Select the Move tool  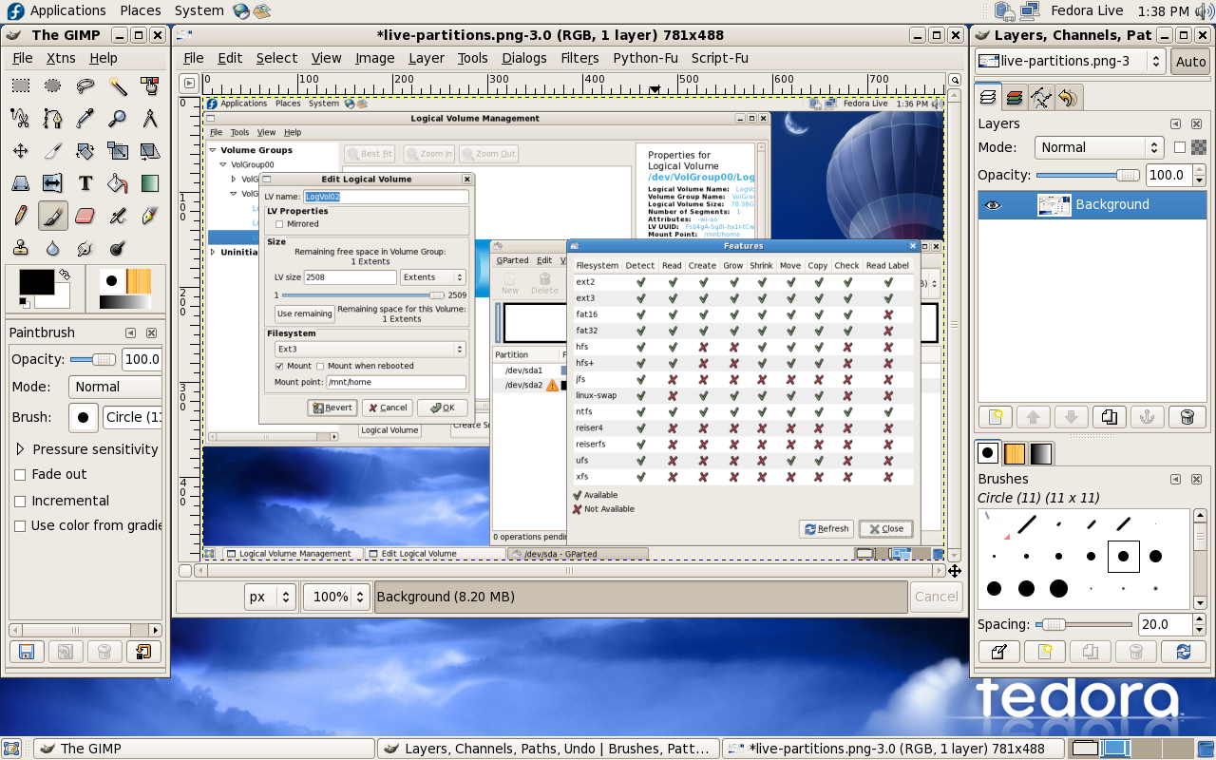point(20,151)
